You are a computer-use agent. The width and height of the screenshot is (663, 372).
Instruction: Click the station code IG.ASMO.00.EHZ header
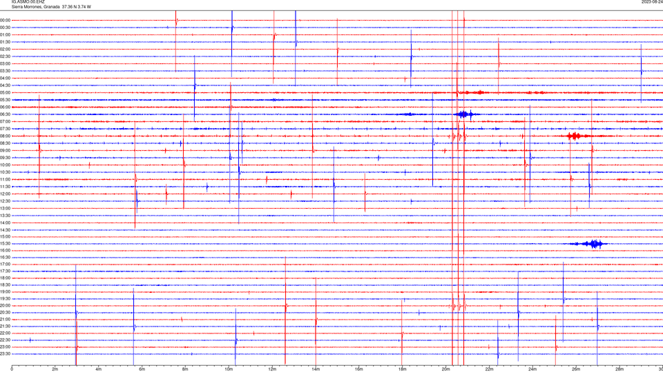(x=28, y=1)
